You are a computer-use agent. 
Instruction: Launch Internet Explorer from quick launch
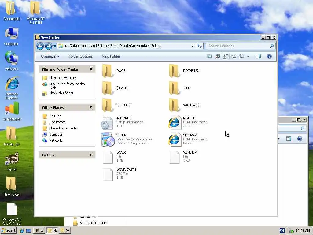(x=22, y=231)
